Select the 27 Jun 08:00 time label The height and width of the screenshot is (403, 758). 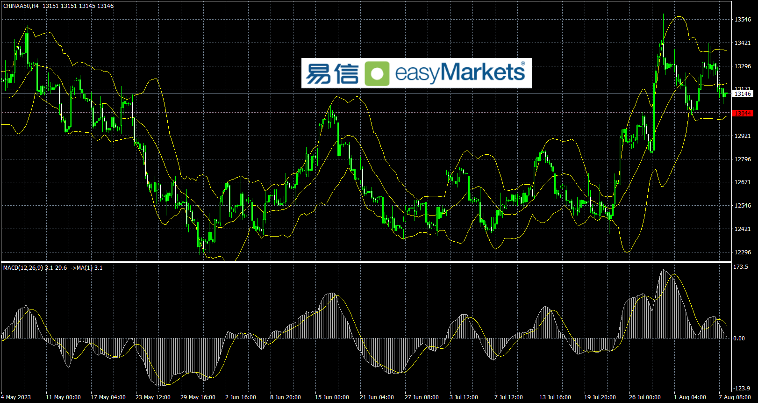[x=422, y=397]
